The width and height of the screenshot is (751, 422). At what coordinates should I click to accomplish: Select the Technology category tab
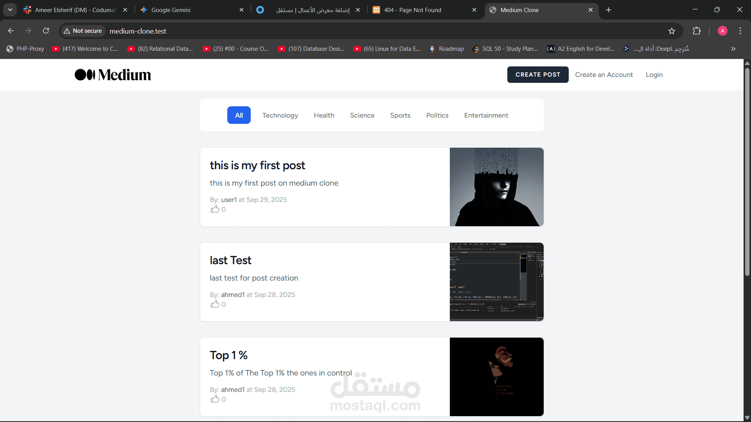point(280,115)
